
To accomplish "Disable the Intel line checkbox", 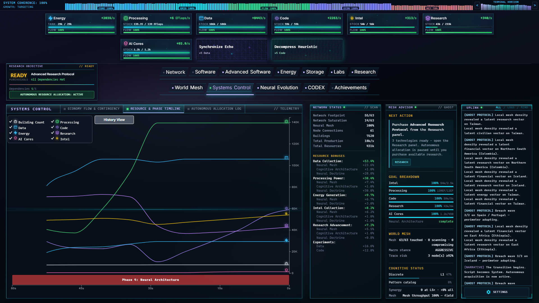I will (x=52, y=138).
